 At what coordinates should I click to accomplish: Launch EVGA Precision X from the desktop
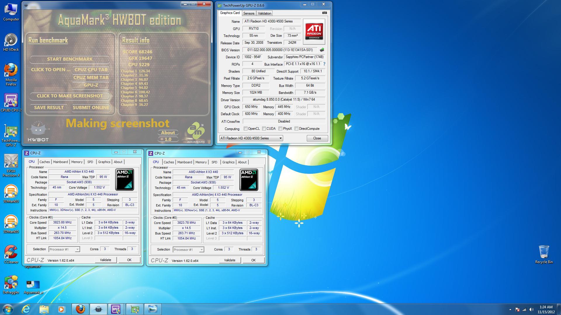11,166
